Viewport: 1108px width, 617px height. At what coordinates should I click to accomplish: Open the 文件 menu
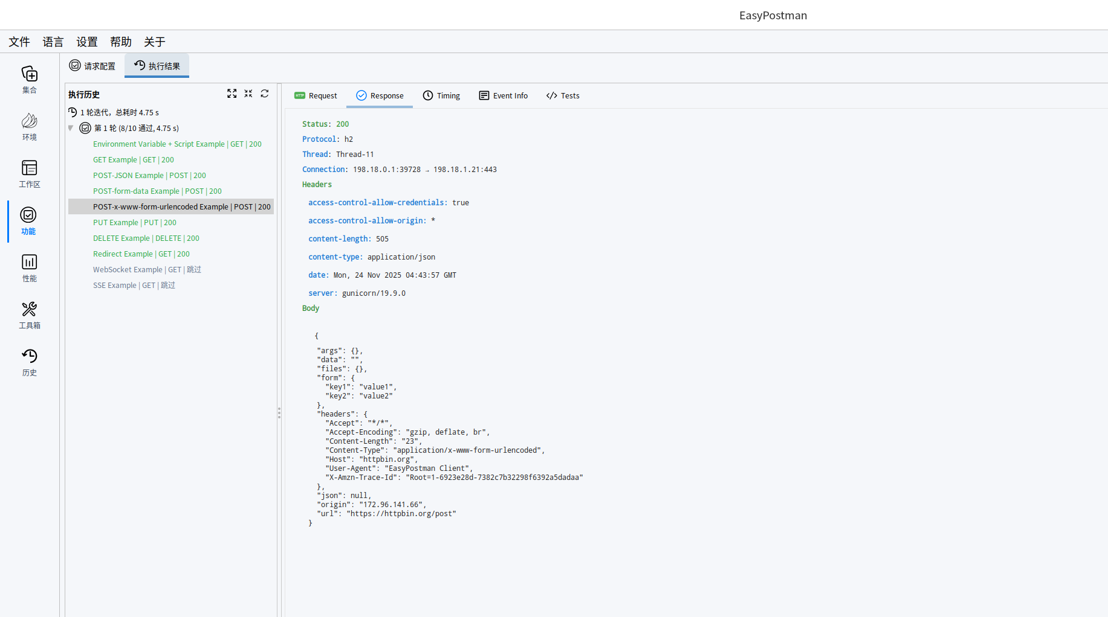[19, 42]
